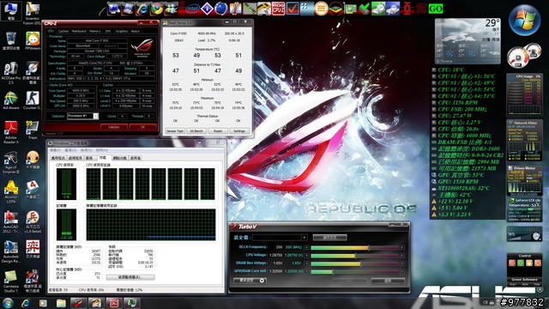Click the Network Meter gadget
The image size is (549, 309).
[x=524, y=141]
